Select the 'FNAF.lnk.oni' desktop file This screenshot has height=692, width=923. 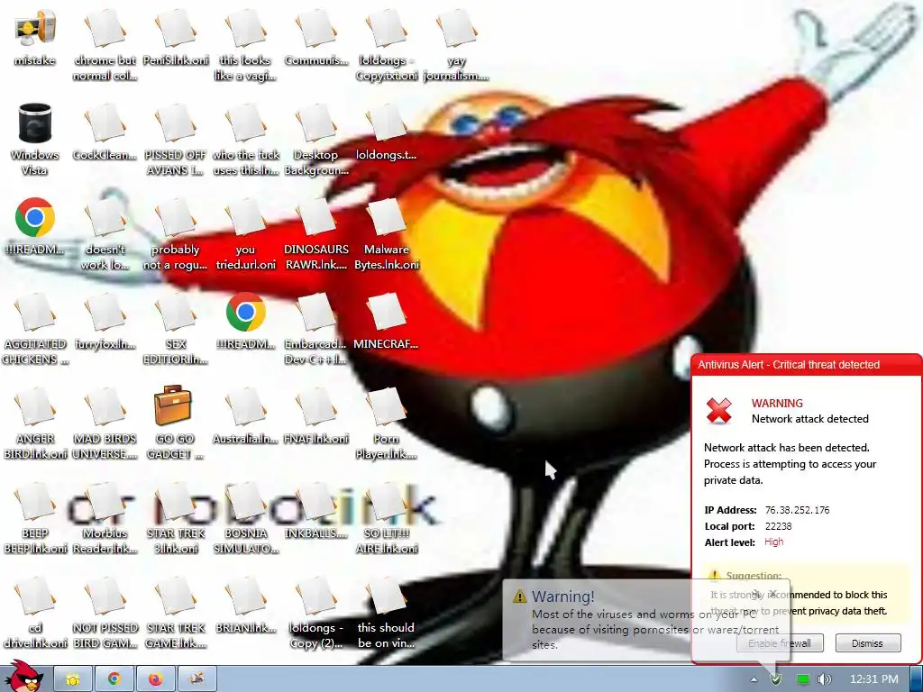(x=316, y=415)
